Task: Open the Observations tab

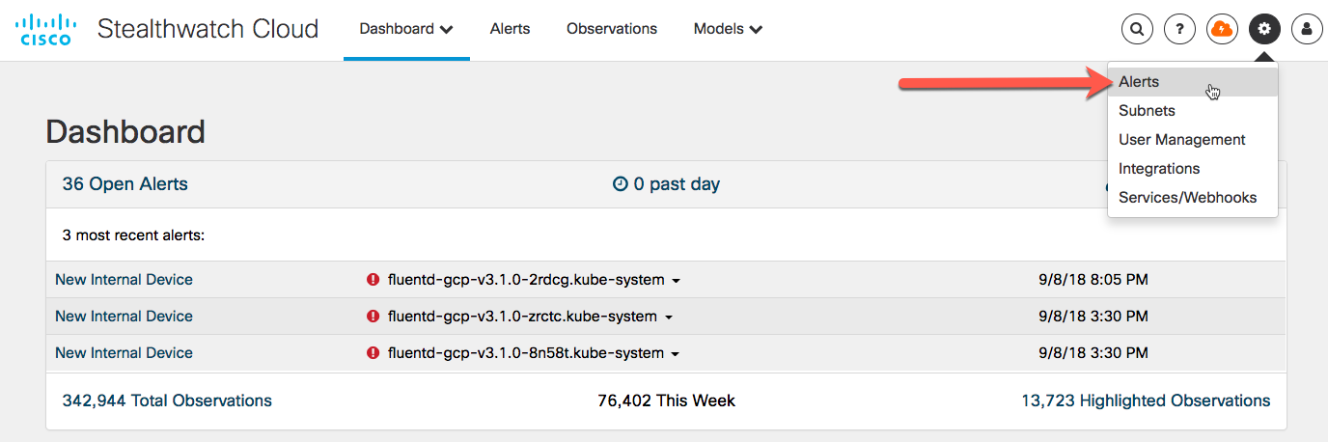Action: pos(612,29)
